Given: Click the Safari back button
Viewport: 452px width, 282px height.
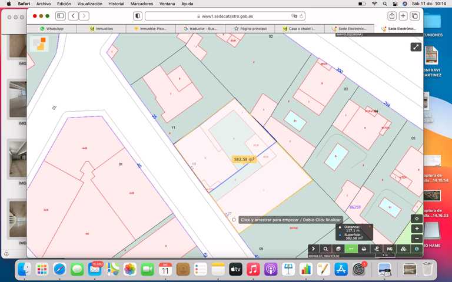Looking at the screenshot, I should tap(73, 16).
